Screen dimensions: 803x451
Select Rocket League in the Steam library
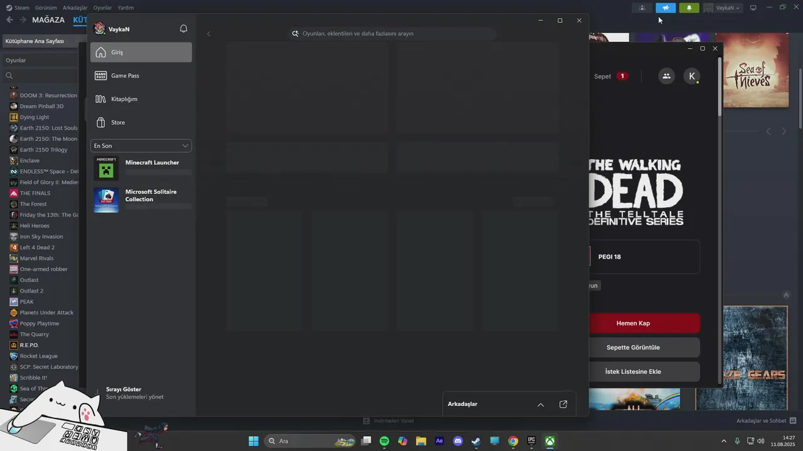(38, 356)
